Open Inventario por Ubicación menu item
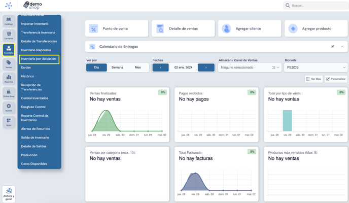Screen dimensions: 349x203 [39, 59]
